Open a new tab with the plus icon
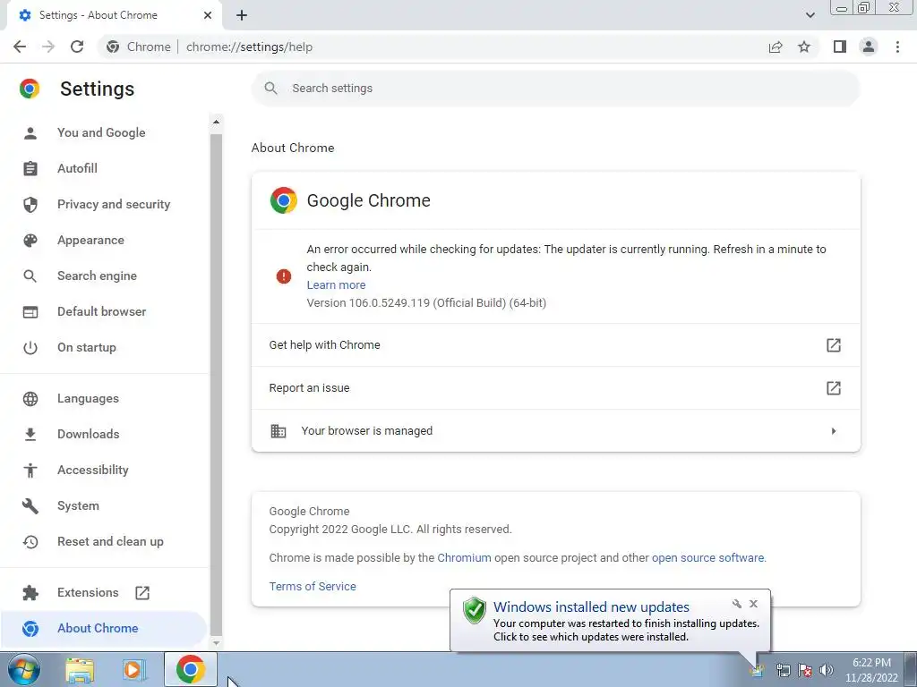917x687 pixels. click(x=242, y=15)
